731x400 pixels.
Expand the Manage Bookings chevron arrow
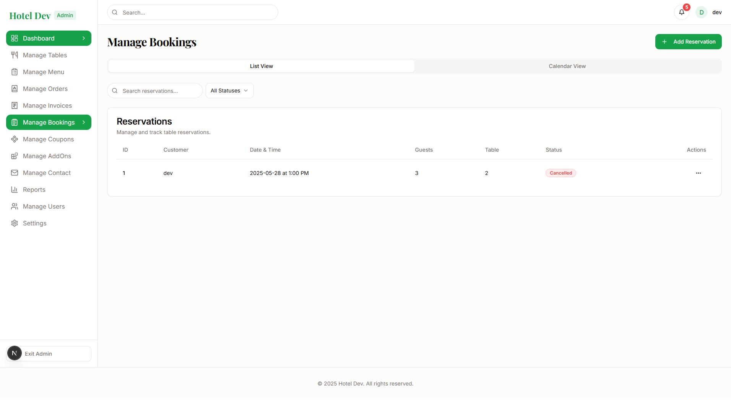pyautogui.click(x=84, y=122)
